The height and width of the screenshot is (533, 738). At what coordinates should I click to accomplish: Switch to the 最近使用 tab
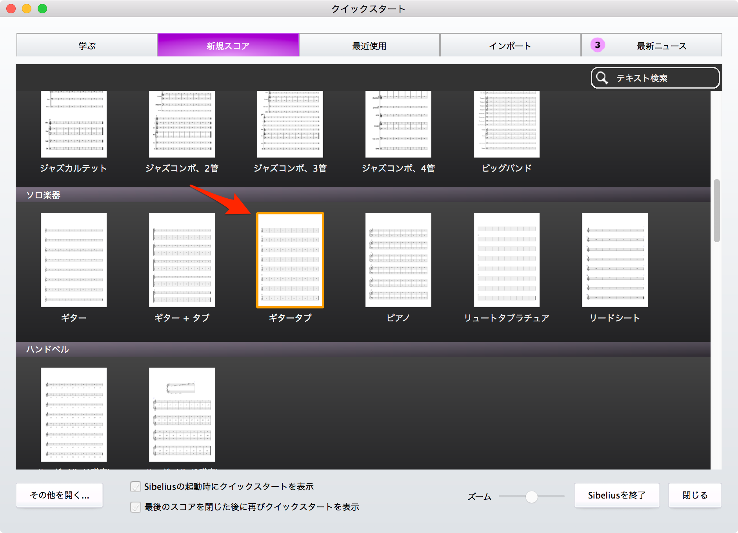point(369,45)
